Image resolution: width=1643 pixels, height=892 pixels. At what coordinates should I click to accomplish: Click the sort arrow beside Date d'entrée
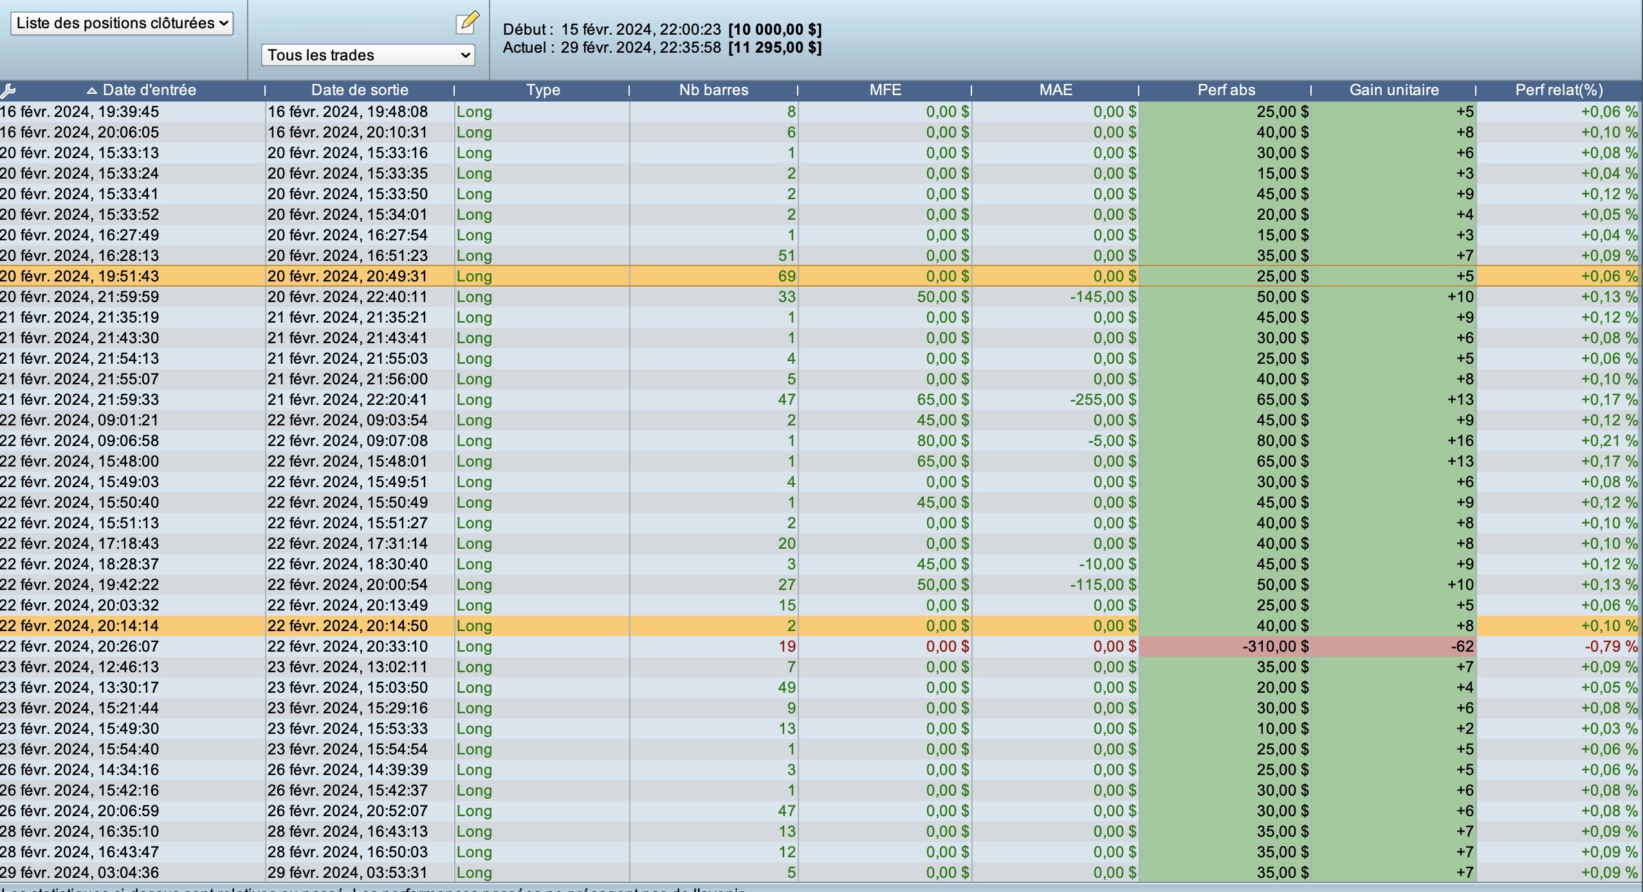(92, 91)
